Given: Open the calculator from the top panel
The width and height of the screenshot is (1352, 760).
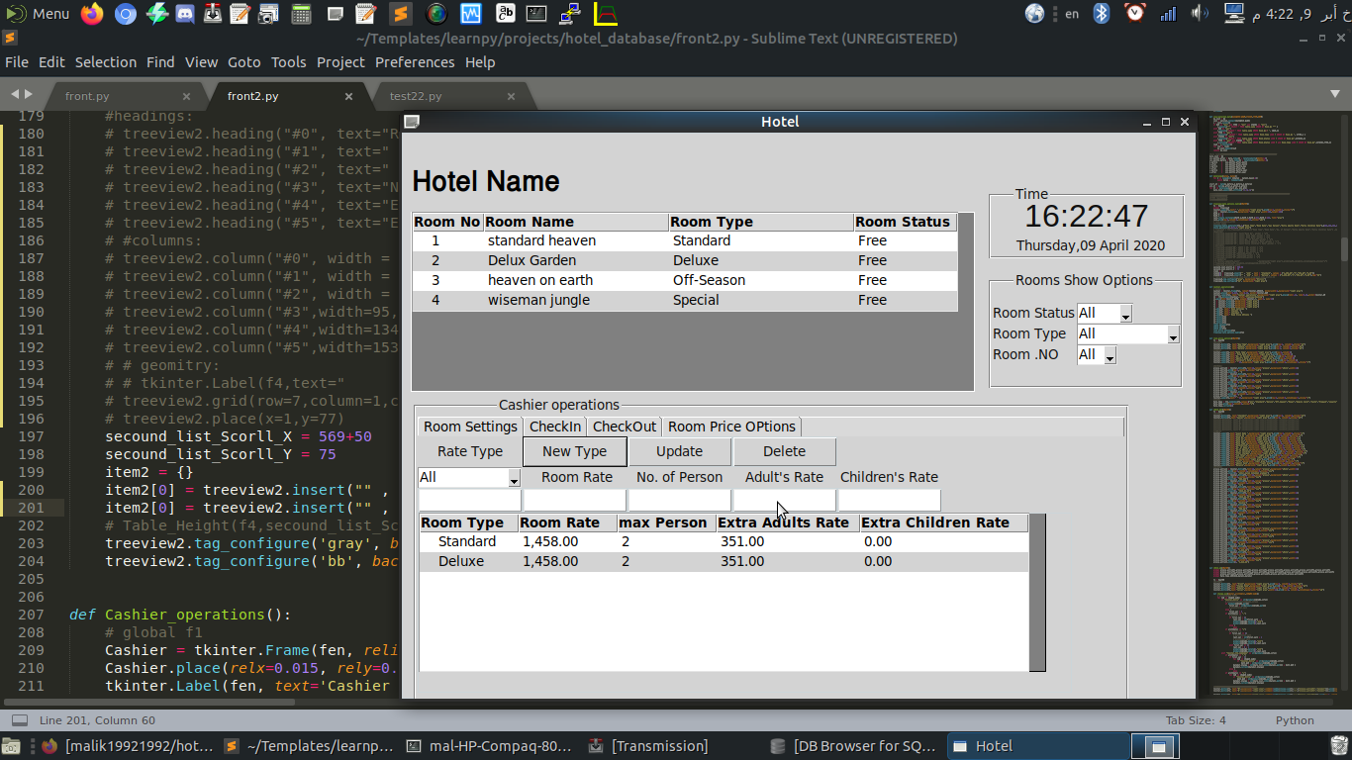Looking at the screenshot, I should (302, 13).
